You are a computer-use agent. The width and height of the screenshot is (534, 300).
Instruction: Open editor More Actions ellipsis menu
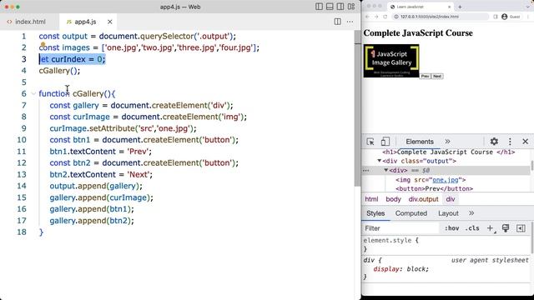(x=350, y=22)
